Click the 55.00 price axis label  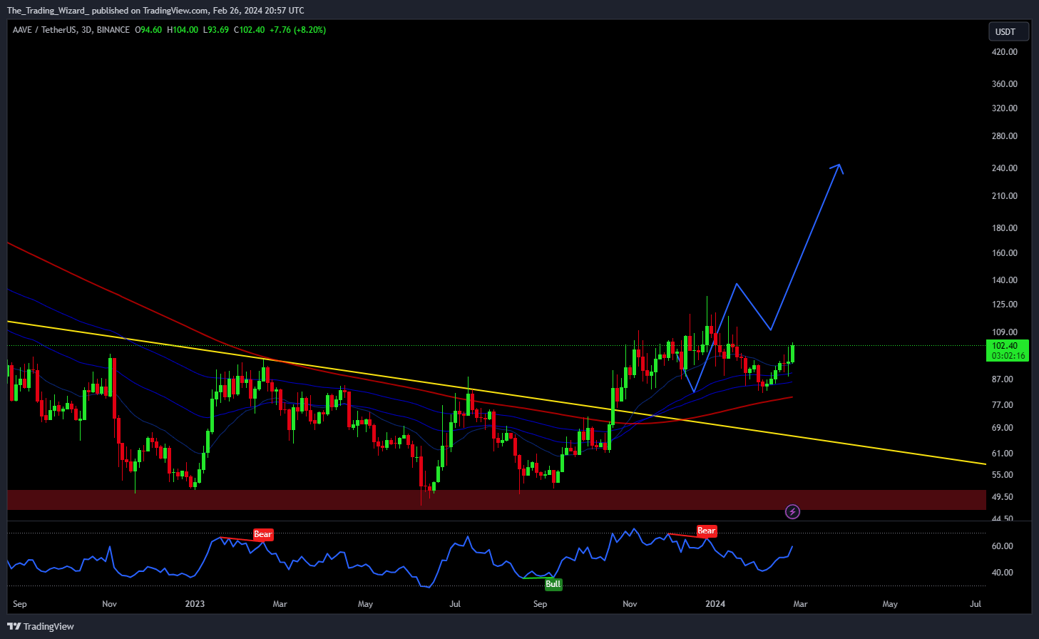click(1002, 475)
